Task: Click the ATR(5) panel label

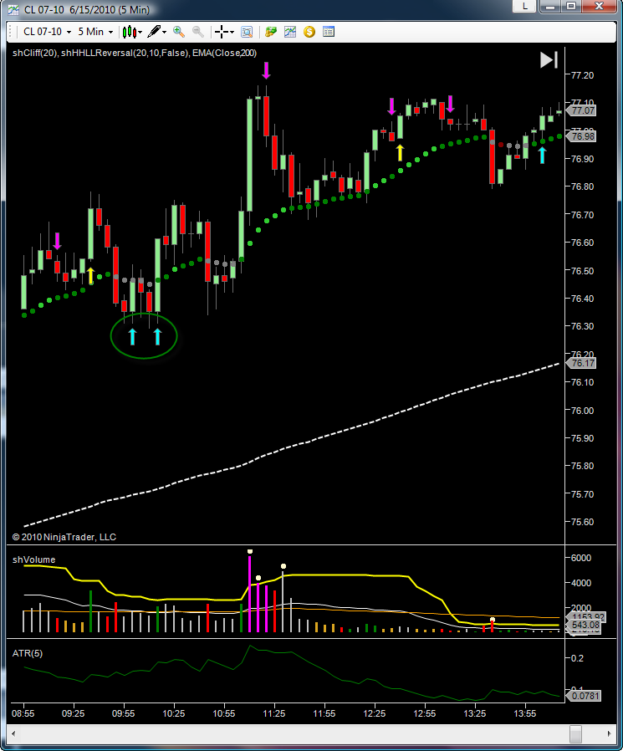Action: [x=28, y=653]
